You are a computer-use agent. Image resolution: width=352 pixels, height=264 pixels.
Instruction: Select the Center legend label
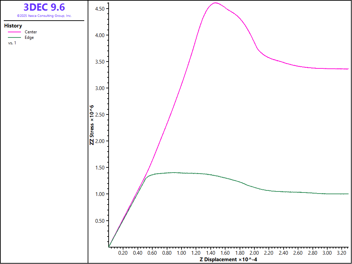[x=31, y=32]
